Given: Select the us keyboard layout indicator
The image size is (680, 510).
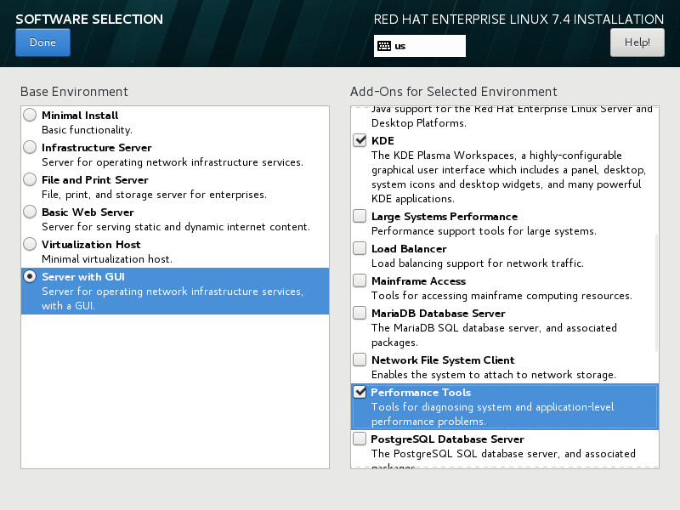Looking at the screenshot, I should point(419,46).
